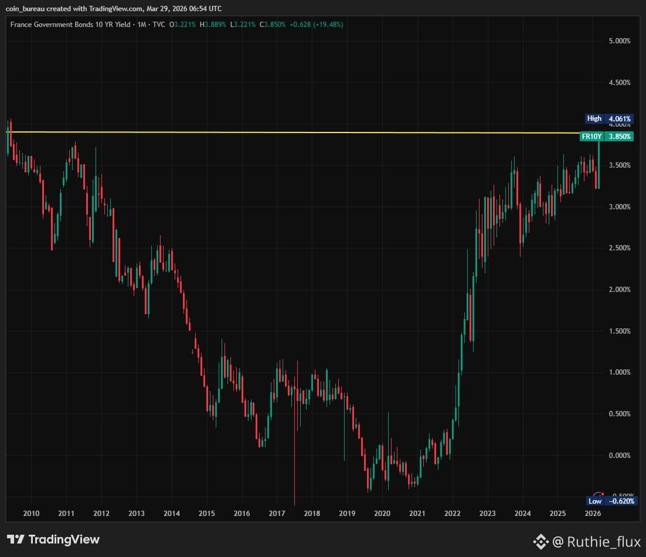
Task: Click the Low -0.620% price label
Action: [611, 501]
